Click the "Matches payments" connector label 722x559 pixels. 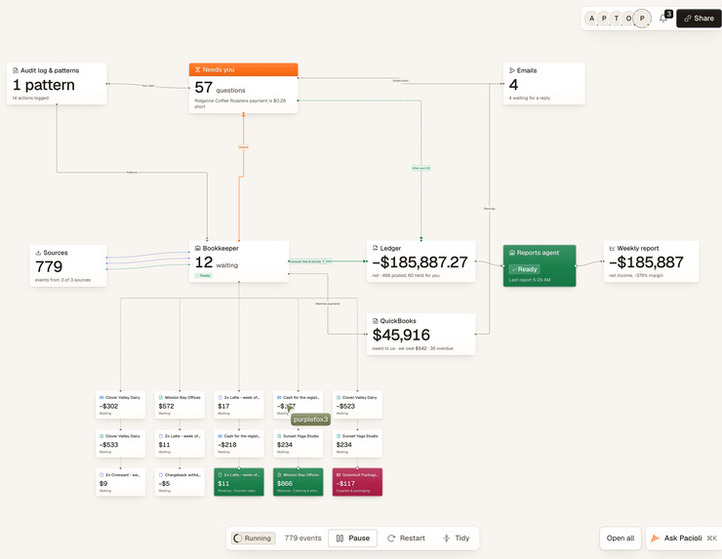pyautogui.click(x=328, y=304)
